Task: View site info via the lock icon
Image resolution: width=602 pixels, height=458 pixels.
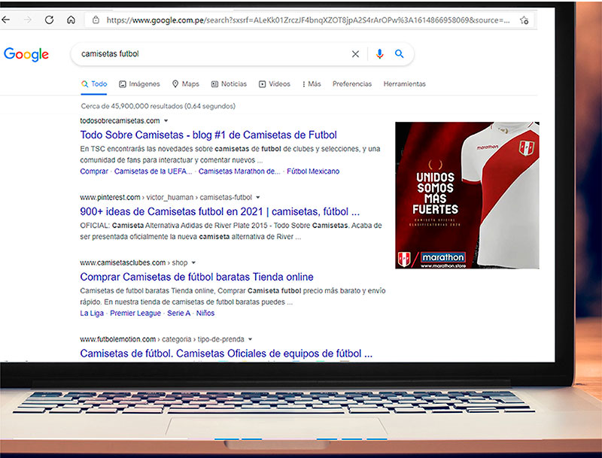Action: coord(96,20)
